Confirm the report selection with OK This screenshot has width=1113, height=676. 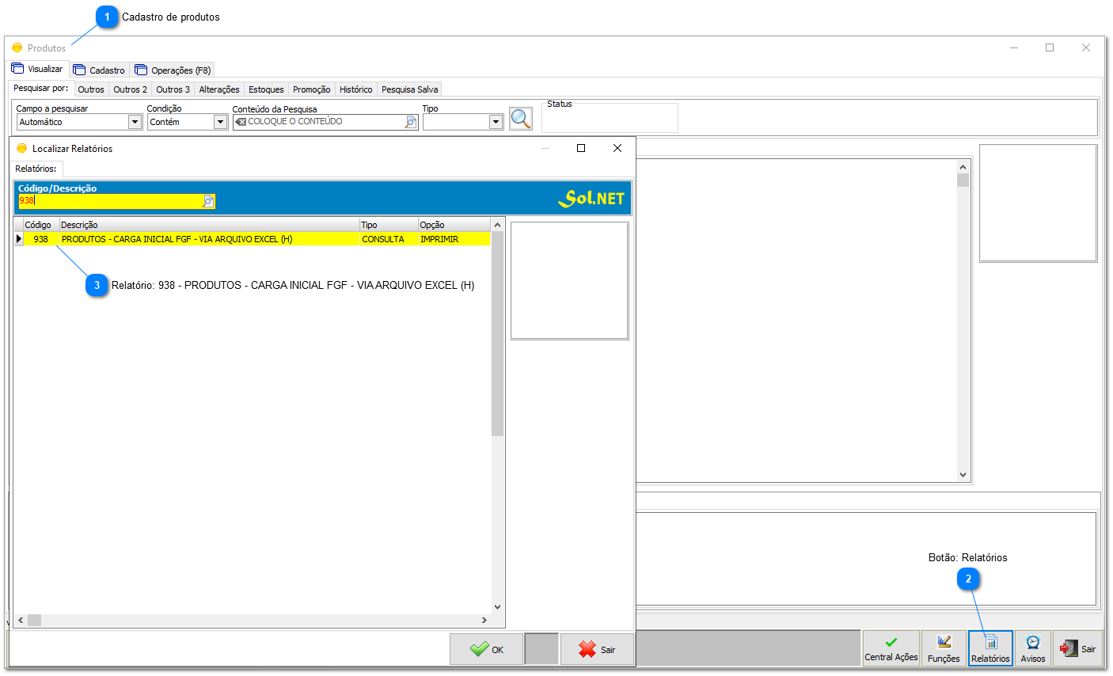pos(486,648)
